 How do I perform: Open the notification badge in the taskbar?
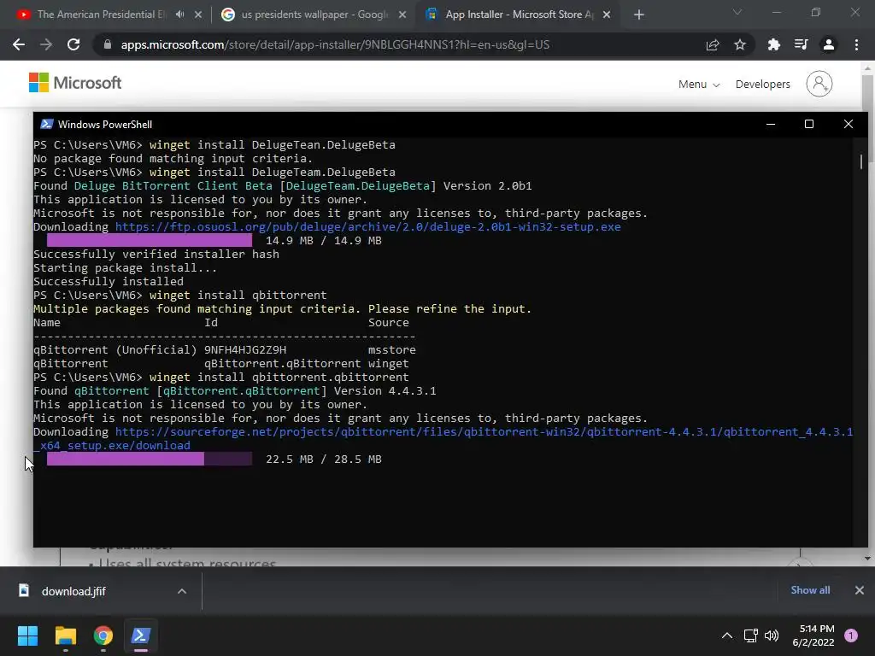coord(851,635)
